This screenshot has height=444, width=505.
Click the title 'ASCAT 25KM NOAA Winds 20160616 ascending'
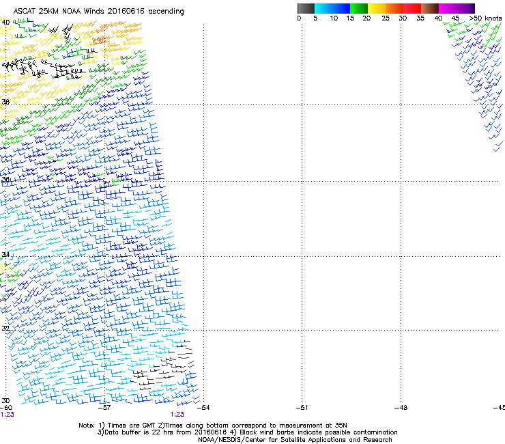[98, 12]
